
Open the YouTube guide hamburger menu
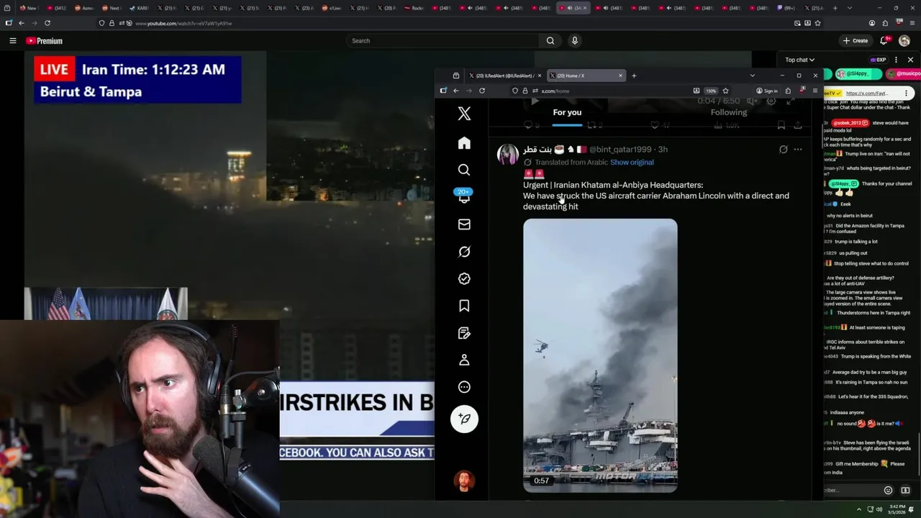(x=12, y=41)
